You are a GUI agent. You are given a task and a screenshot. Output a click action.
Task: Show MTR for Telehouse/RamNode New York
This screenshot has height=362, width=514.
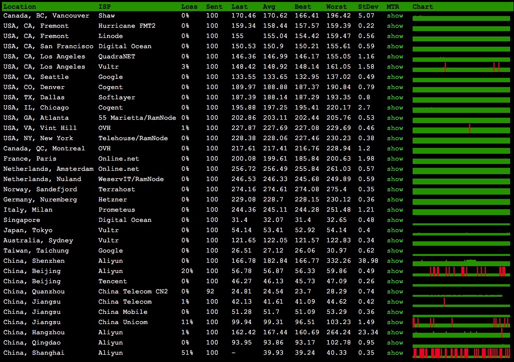395,138
